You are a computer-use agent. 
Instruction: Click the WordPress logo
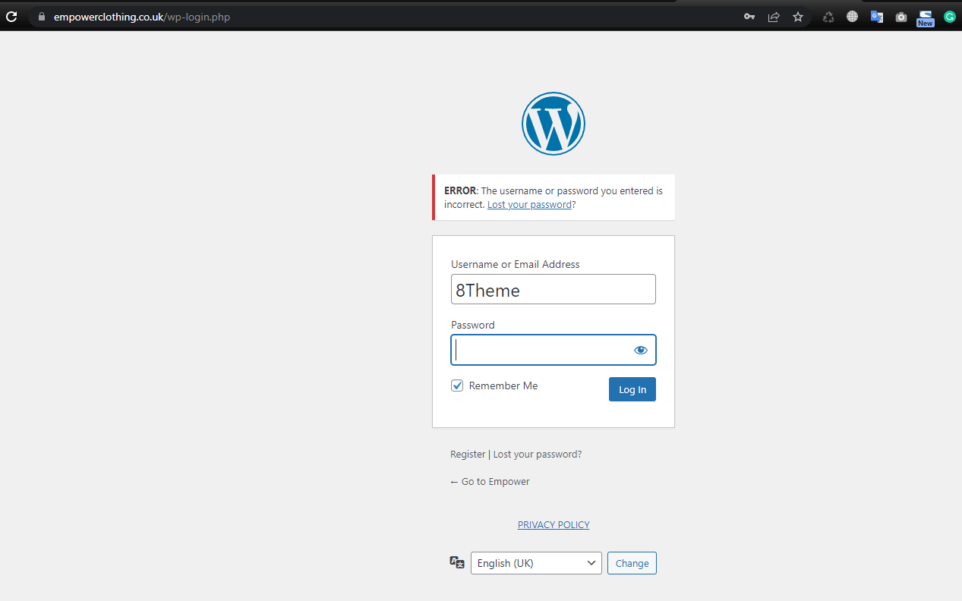(554, 124)
